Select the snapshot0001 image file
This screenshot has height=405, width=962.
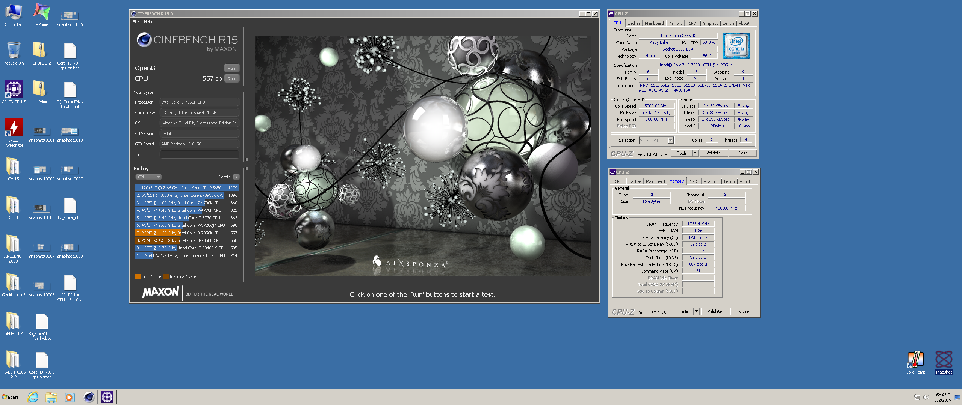coord(42,134)
